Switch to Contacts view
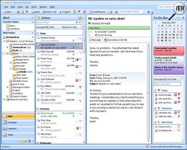This screenshot has height=150, width=187. tap(18, 129)
